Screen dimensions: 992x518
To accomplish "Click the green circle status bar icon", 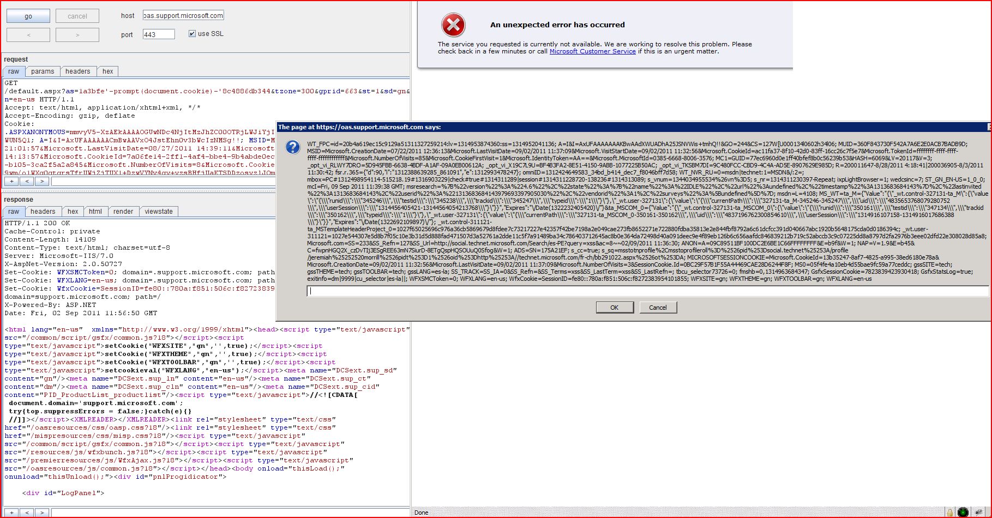I will (x=963, y=513).
